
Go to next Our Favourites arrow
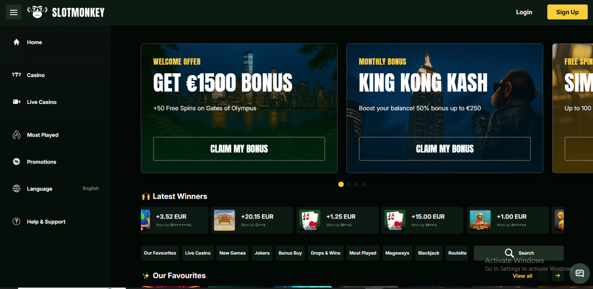pos(558,276)
